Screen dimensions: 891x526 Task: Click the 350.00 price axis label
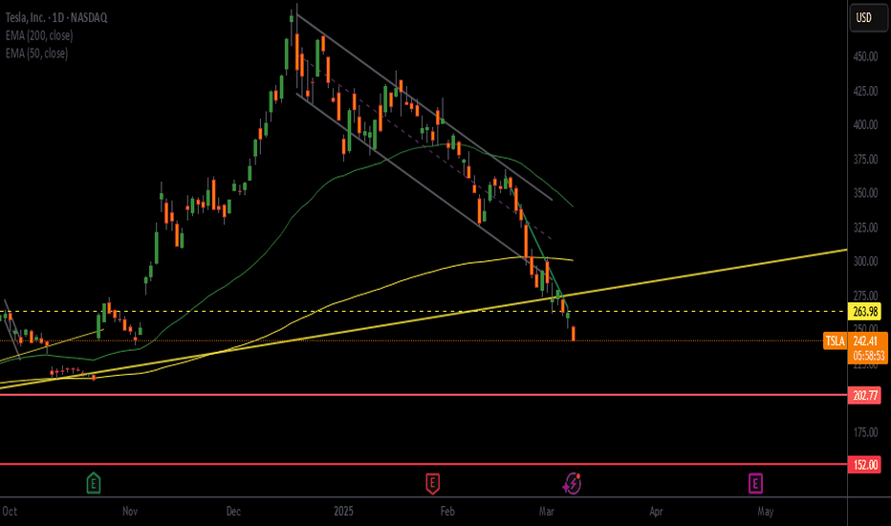point(865,193)
